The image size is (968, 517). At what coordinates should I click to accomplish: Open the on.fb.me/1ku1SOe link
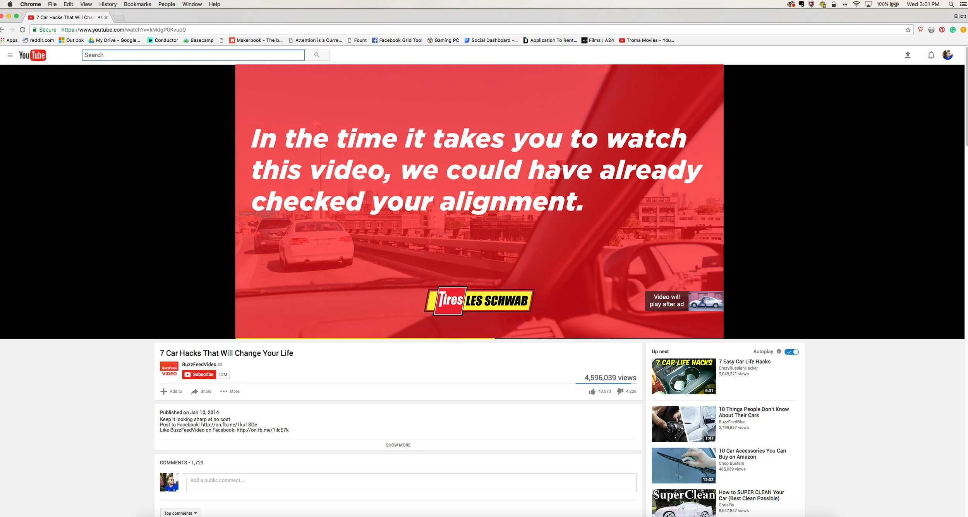[x=229, y=425]
